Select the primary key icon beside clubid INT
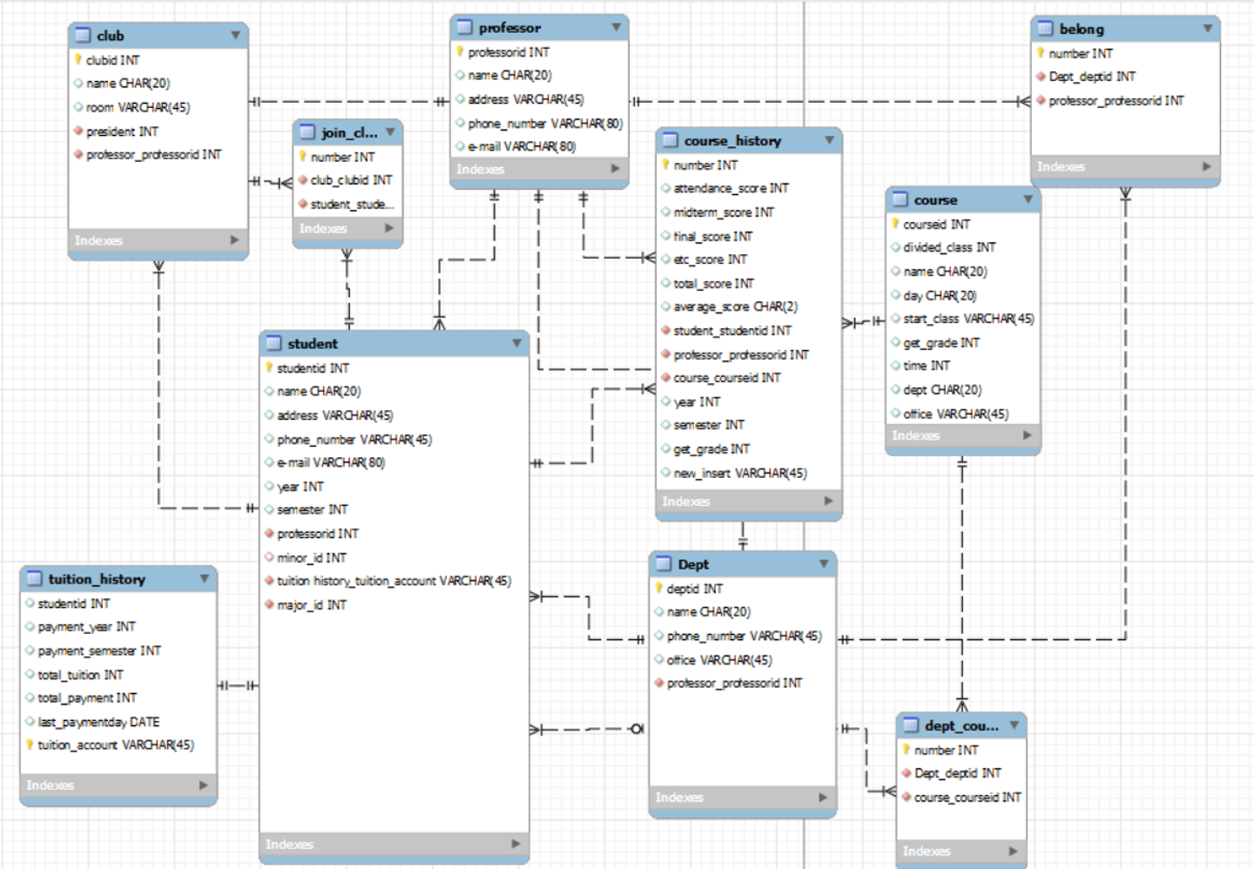The image size is (1254, 869). pyautogui.click(x=79, y=60)
